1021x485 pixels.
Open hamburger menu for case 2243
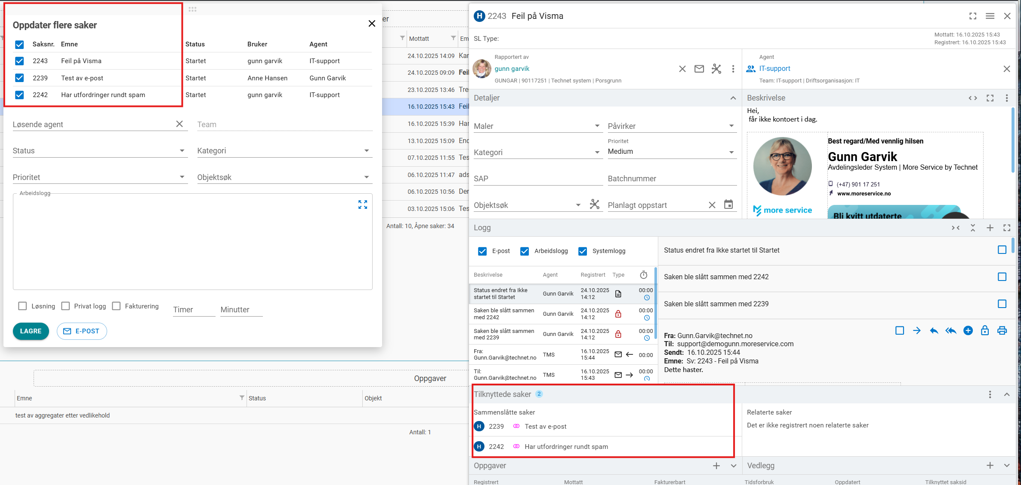(990, 16)
